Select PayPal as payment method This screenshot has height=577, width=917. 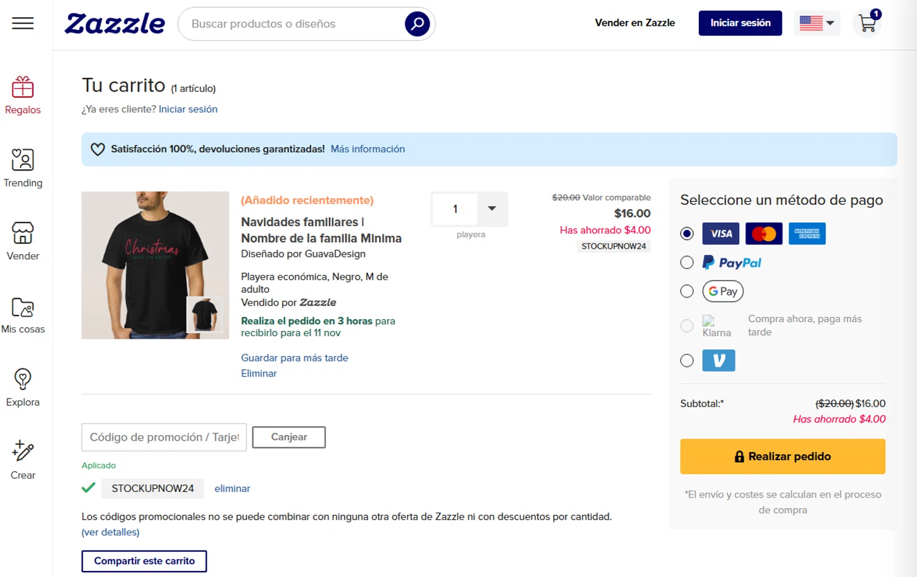[x=687, y=263]
